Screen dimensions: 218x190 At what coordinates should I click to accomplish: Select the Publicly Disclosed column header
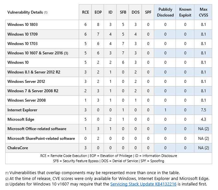(165, 12)
